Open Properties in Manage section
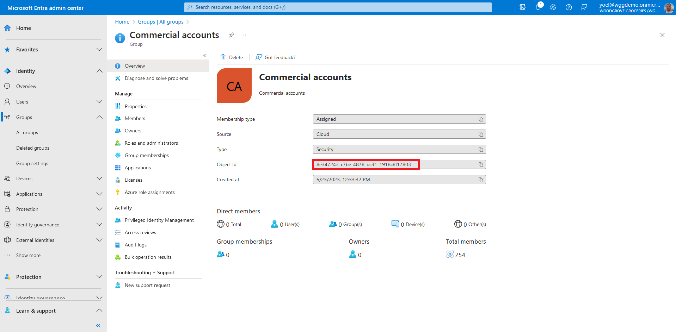This screenshot has width=676, height=332. [x=135, y=106]
